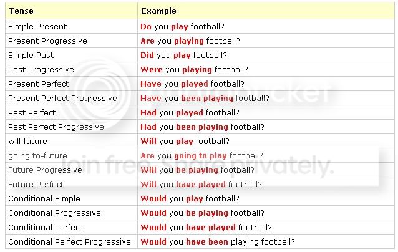The width and height of the screenshot is (398, 252).
Task: Select the will-future tense label
Action: [x=27, y=142]
